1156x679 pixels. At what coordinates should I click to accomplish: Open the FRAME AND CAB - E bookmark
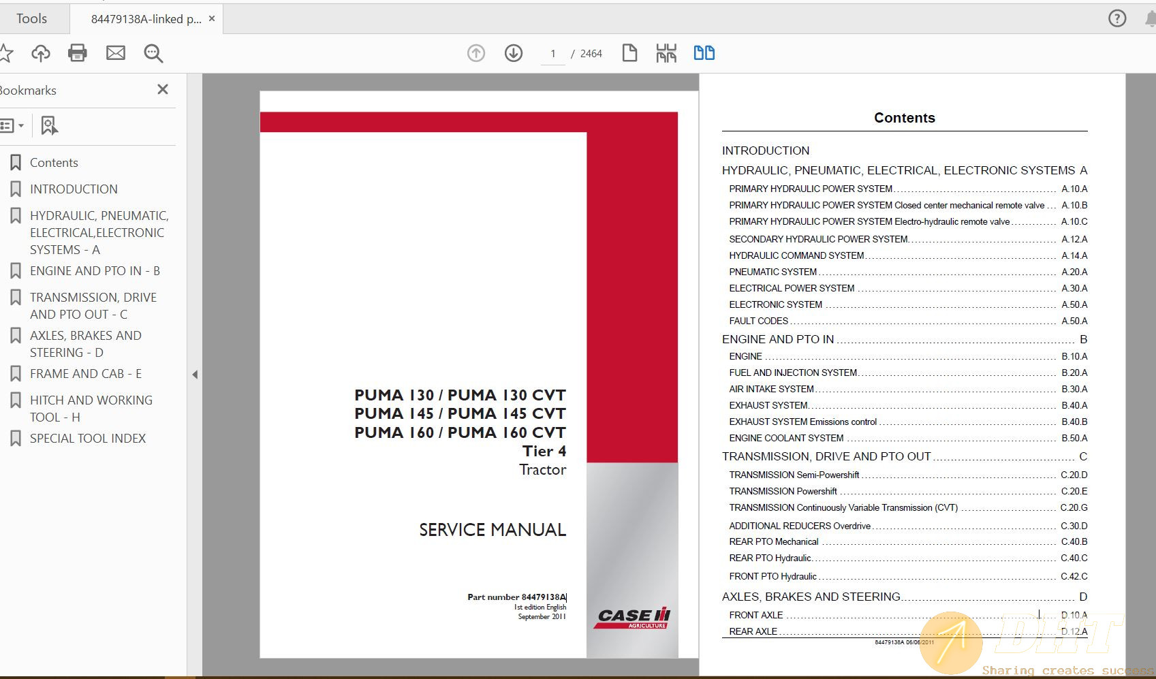pos(86,374)
